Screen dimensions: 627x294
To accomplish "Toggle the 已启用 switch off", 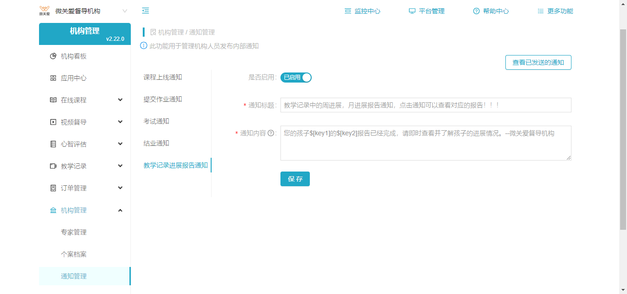I will click(296, 78).
